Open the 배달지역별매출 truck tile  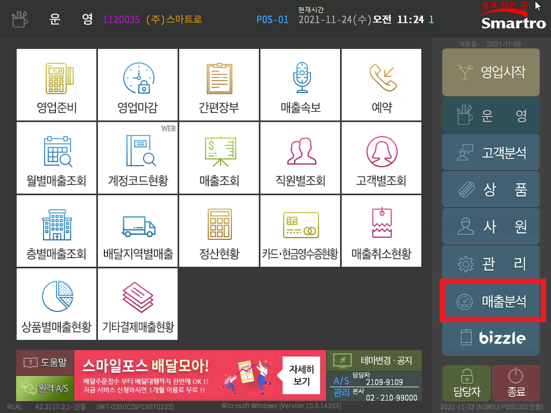click(x=138, y=231)
